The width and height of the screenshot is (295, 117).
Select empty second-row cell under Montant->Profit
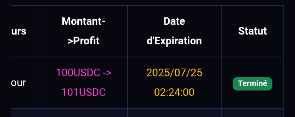click(x=84, y=113)
